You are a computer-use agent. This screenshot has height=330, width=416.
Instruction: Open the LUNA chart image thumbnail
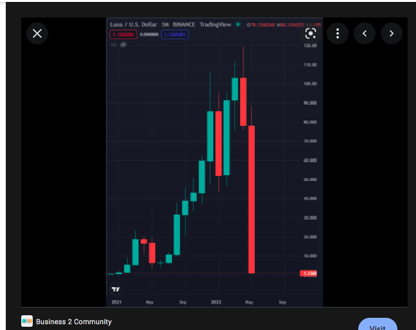[214, 162]
